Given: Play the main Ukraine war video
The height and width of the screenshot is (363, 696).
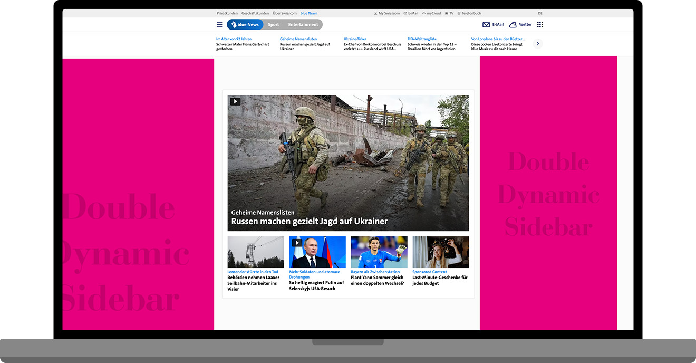Looking at the screenshot, I should (235, 101).
